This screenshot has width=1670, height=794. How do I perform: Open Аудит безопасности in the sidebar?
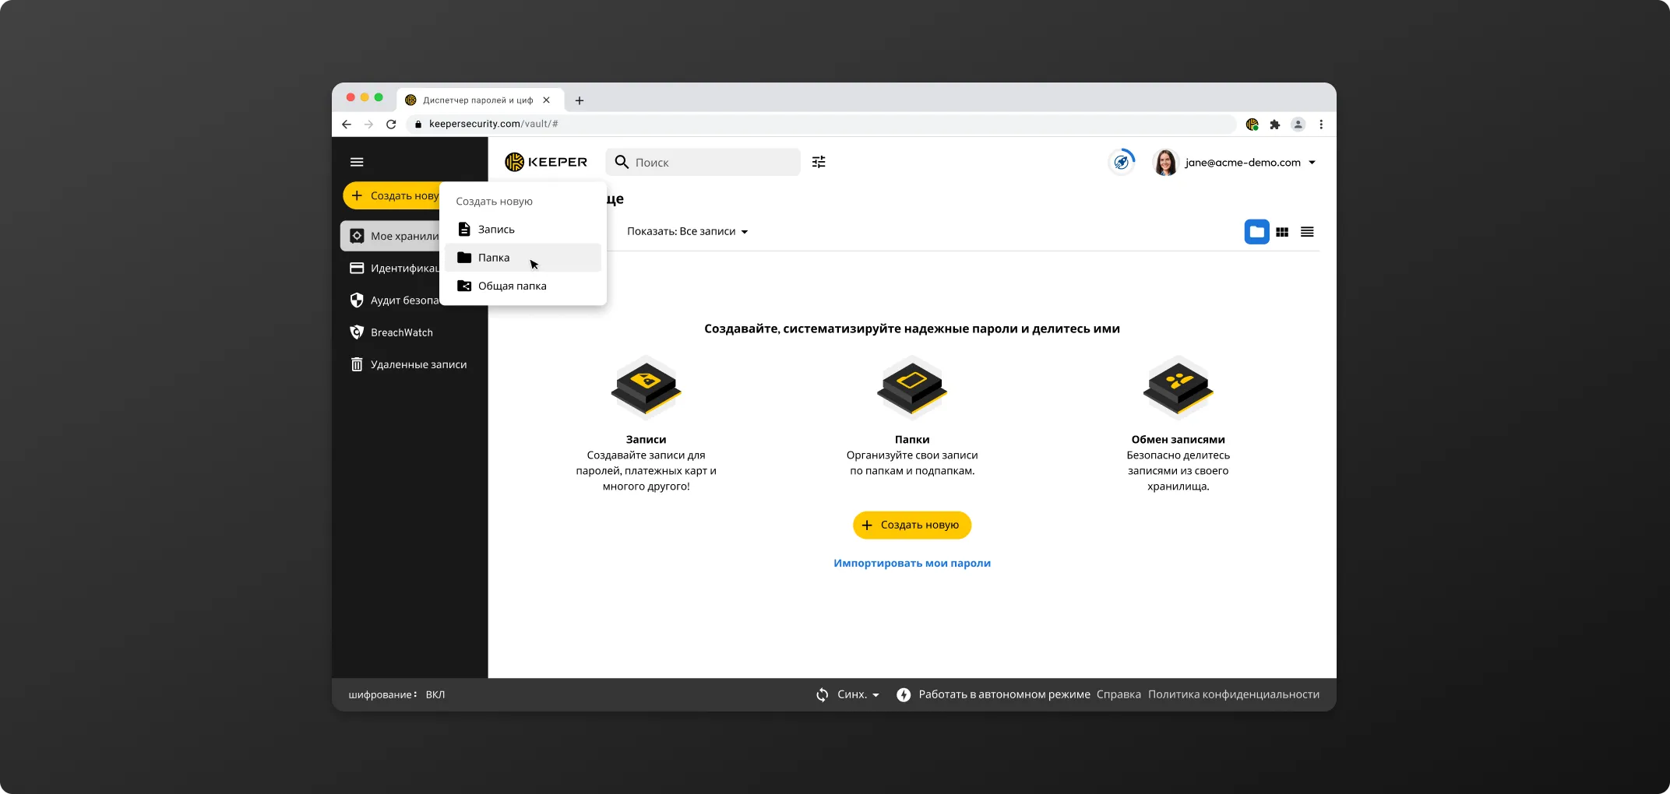click(x=394, y=300)
